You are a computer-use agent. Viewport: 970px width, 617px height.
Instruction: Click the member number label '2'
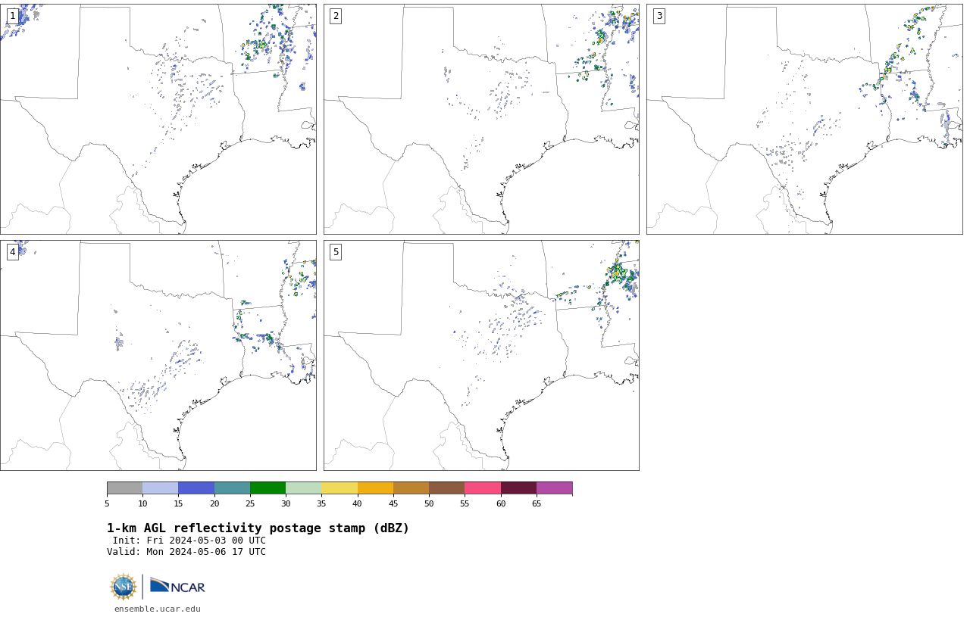coord(336,16)
